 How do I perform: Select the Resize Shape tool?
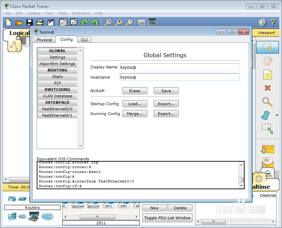[267, 129]
